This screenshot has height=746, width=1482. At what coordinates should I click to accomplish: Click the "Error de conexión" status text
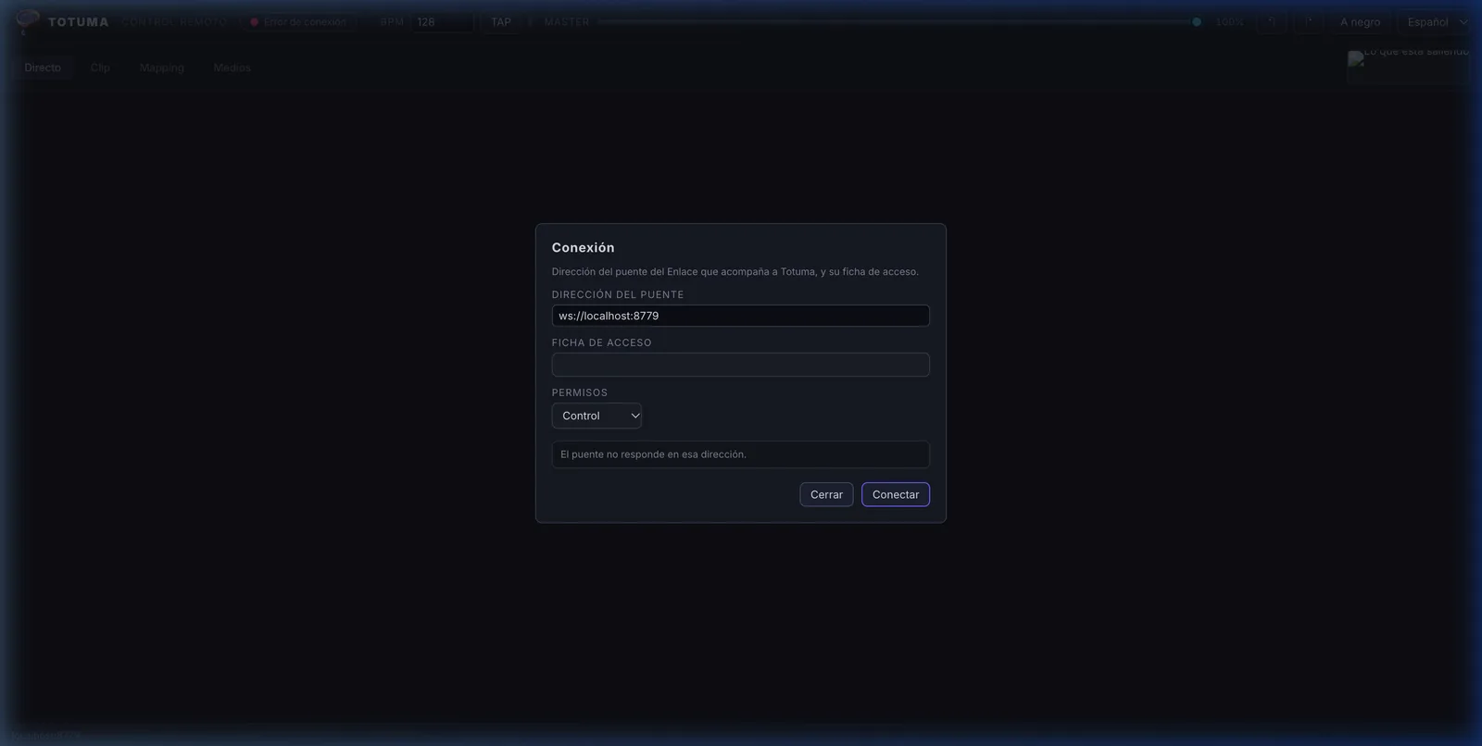click(305, 22)
